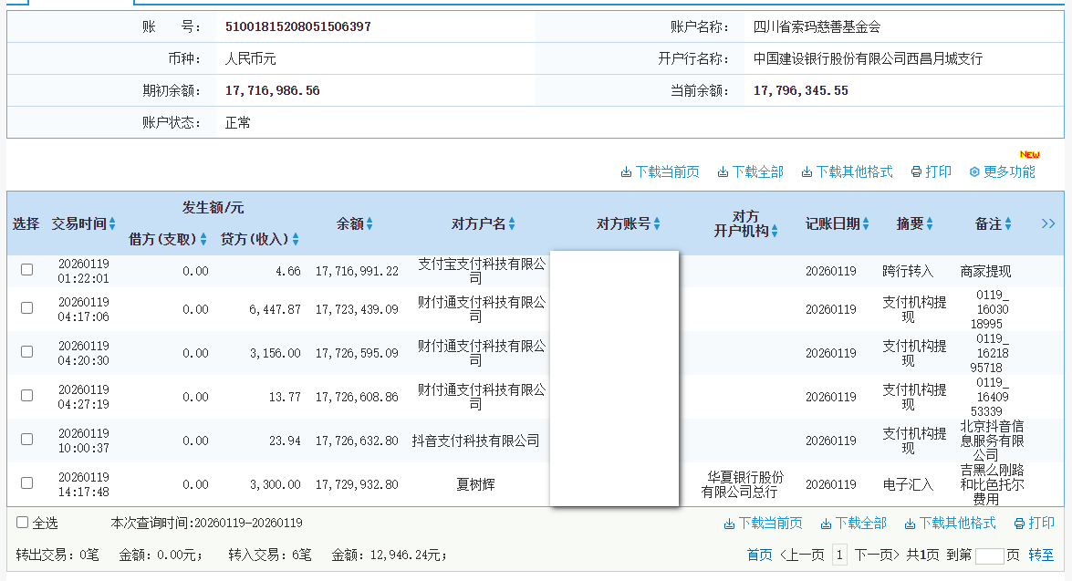Check the 夏树辉 transaction row checkbox
1072x581 pixels.
[27, 483]
